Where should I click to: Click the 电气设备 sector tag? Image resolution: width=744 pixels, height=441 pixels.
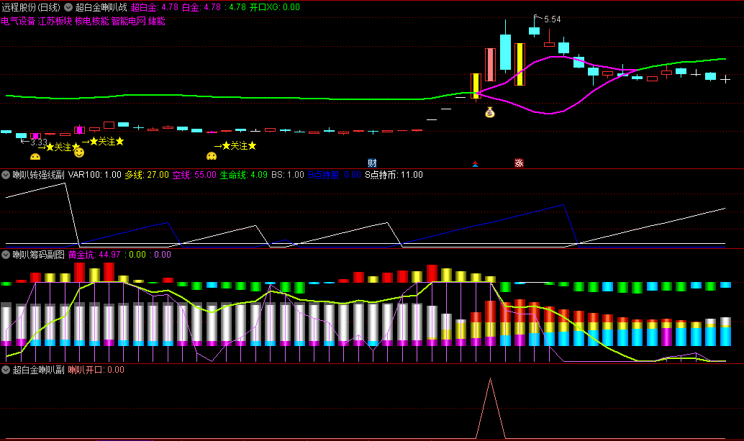tap(18, 22)
